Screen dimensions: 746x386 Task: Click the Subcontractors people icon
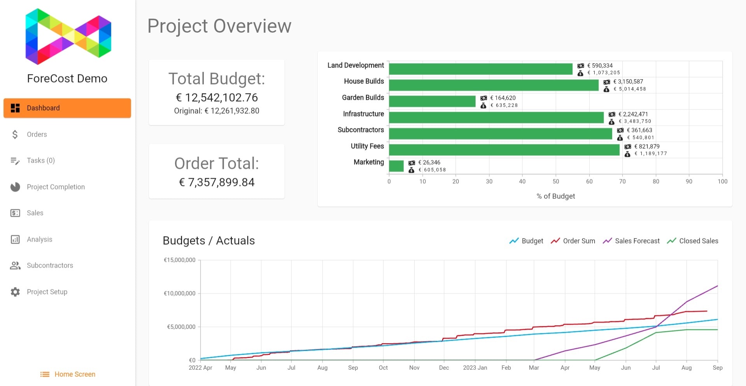pyautogui.click(x=15, y=266)
